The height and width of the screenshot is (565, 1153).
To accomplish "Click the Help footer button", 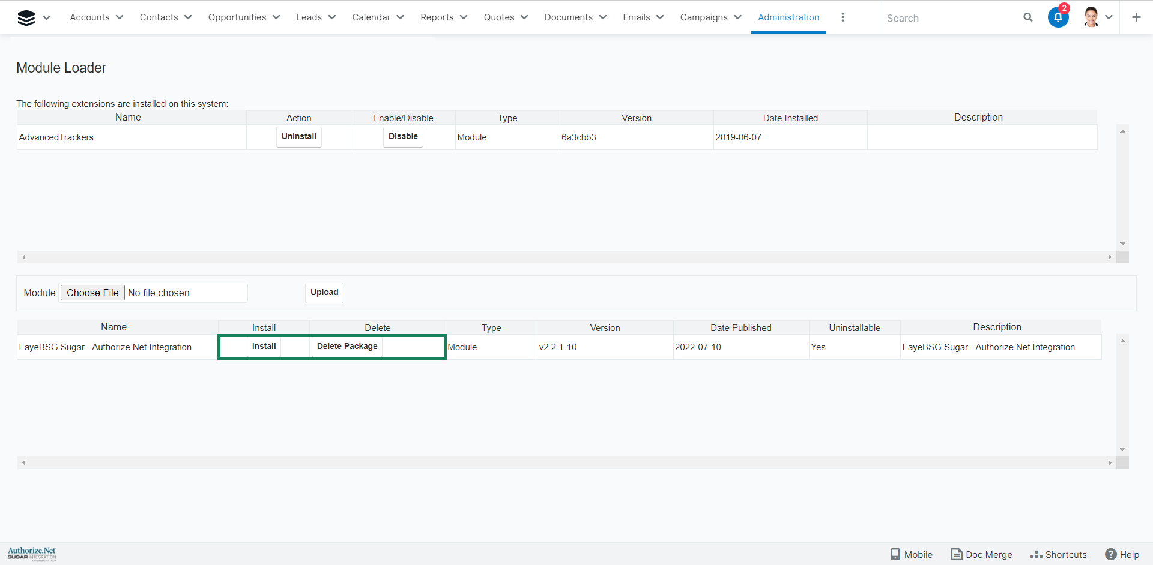I will (x=1122, y=554).
